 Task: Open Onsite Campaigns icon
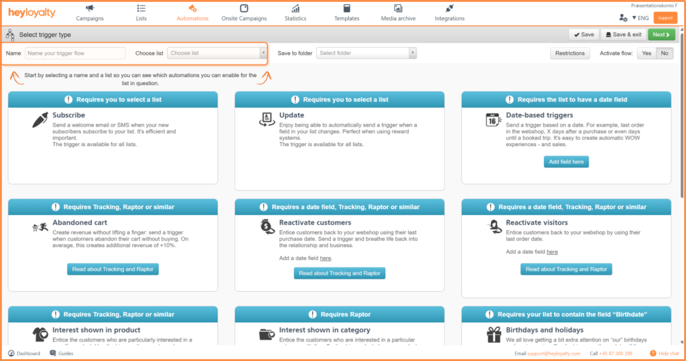(244, 8)
